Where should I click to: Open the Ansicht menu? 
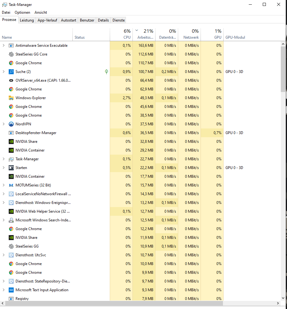[x=41, y=12]
